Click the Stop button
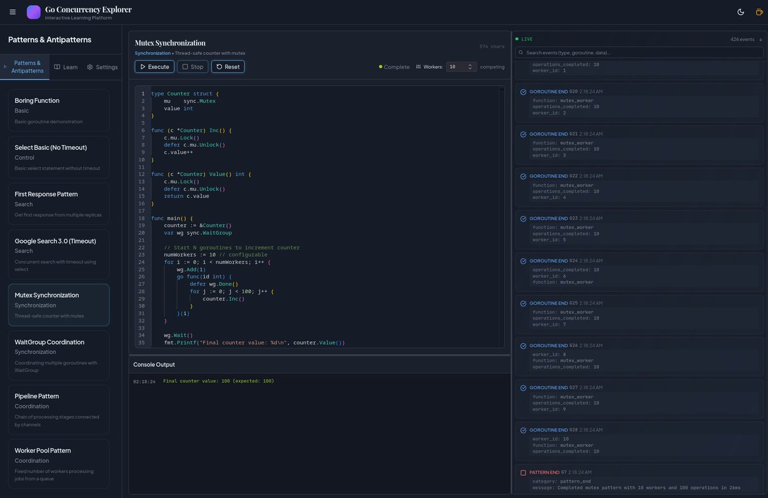Viewport: 768px width, 498px height. (193, 67)
